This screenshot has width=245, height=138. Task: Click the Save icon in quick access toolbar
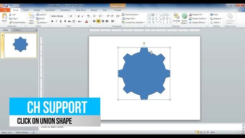coord(7,6)
